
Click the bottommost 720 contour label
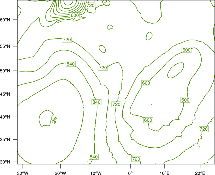click(136, 159)
